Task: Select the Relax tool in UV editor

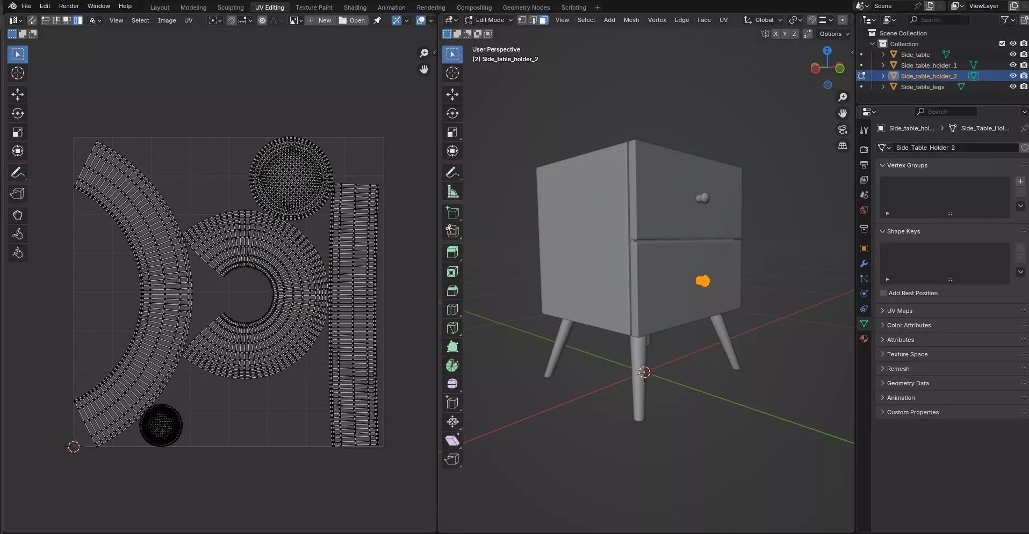Action: tap(18, 234)
